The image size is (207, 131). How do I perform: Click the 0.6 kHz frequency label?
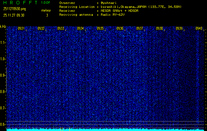click(3, 124)
